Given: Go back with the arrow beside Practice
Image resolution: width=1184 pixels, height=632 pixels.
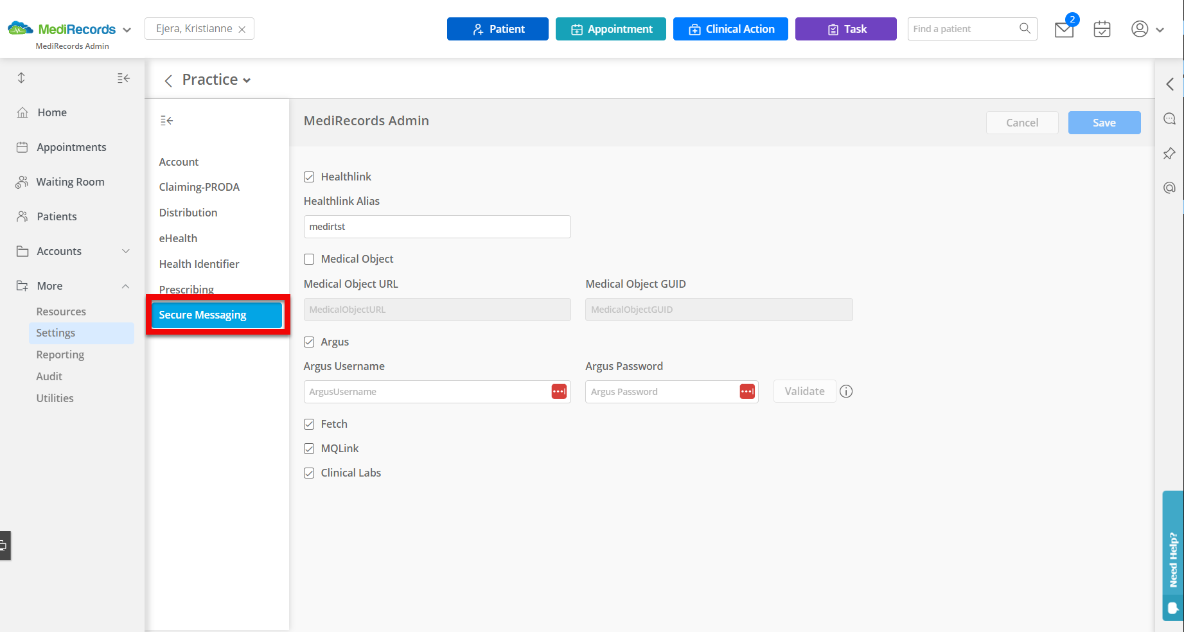Looking at the screenshot, I should [x=168, y=80].
